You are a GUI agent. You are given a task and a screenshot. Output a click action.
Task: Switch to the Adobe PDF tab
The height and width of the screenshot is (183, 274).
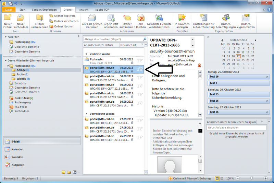coord(102,10)
